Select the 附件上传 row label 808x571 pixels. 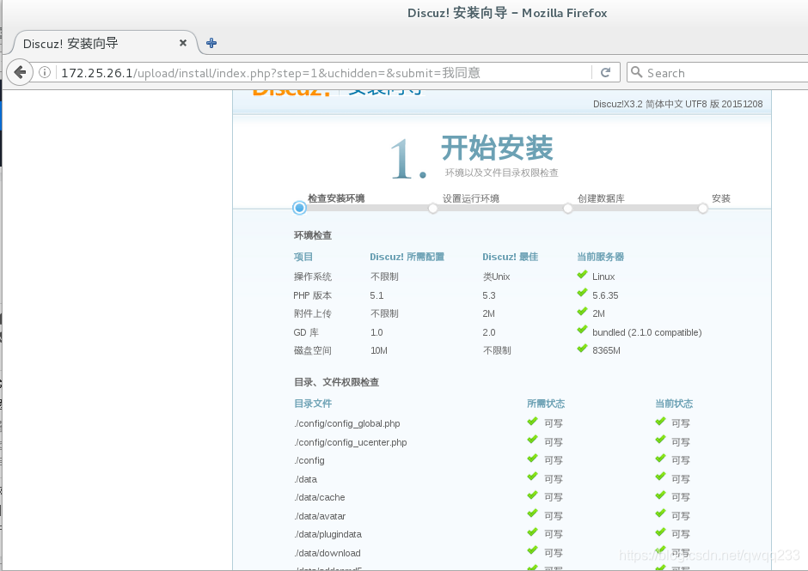(313, 313)
